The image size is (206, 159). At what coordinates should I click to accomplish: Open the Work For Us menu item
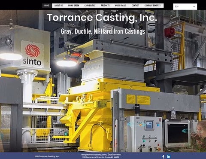point(121,6)
